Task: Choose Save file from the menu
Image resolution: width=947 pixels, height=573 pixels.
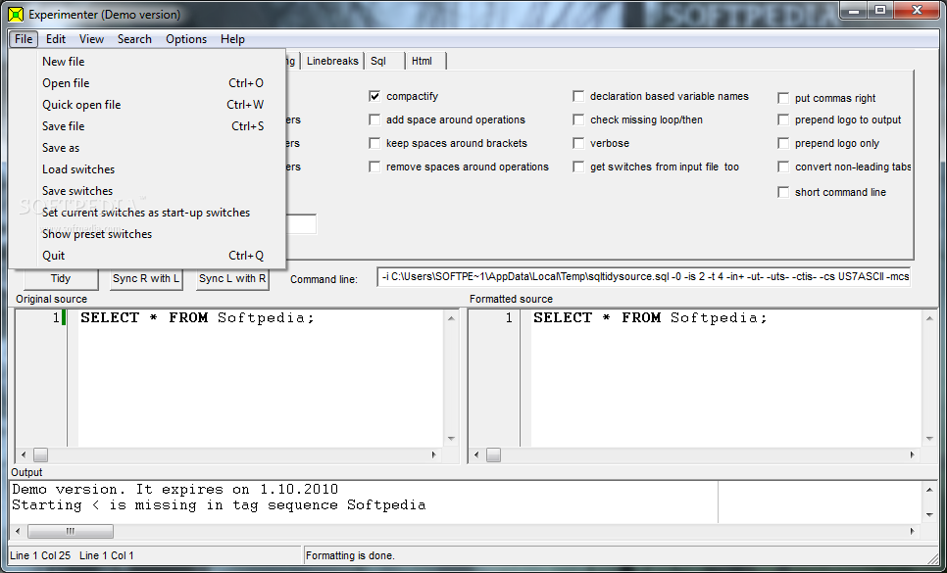Action: 147,126
